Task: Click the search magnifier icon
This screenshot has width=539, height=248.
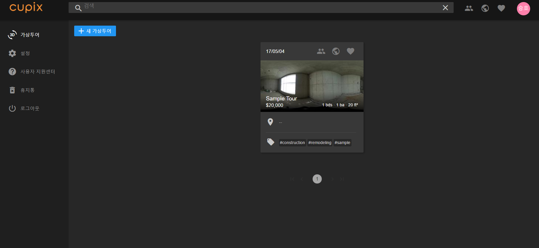Action: [78, 8]
